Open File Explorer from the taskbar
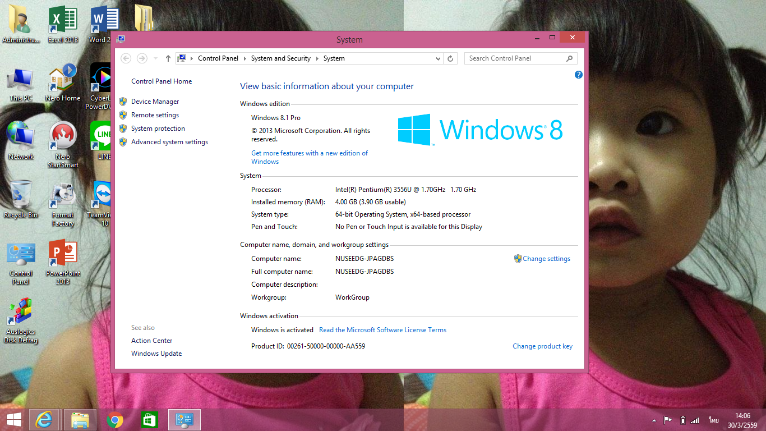The image size is (766, 431). [x=80, y=420]
